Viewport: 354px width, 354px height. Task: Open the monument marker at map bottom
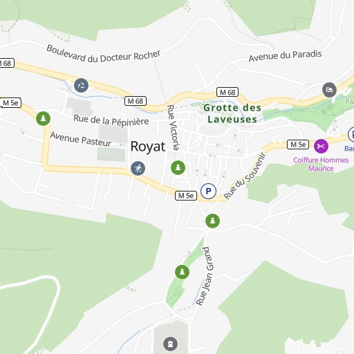click(170, 344)
